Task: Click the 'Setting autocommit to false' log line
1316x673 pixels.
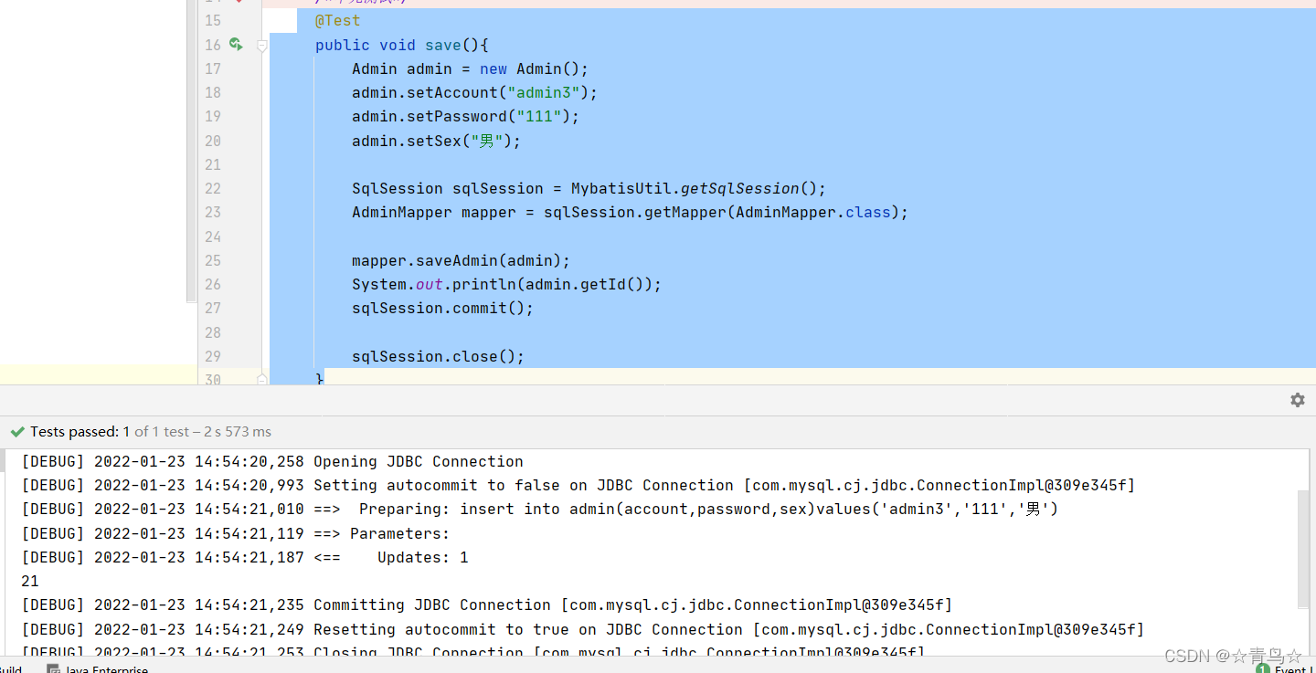Action: [x=578, y=485]
